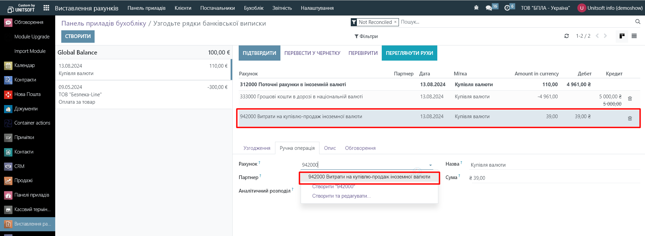Click the Сума amount field
645x236 pixels.
[x=552, y=178]
